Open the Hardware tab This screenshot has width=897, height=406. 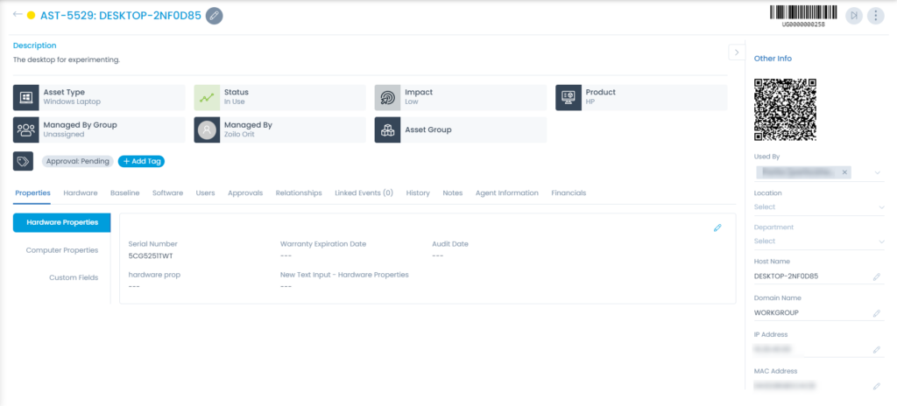pos(80,193)
